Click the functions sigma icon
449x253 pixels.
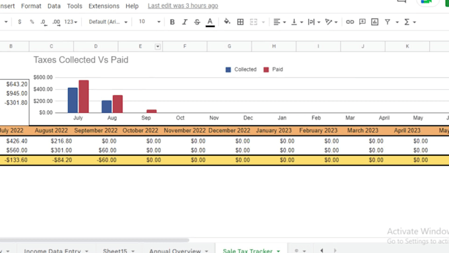pos(407,22)
